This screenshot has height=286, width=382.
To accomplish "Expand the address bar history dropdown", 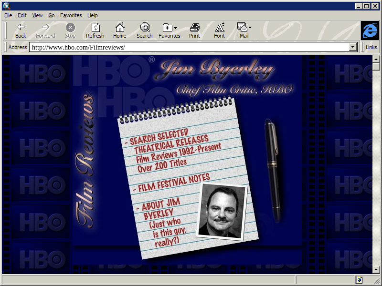I will tap(353, 47).
